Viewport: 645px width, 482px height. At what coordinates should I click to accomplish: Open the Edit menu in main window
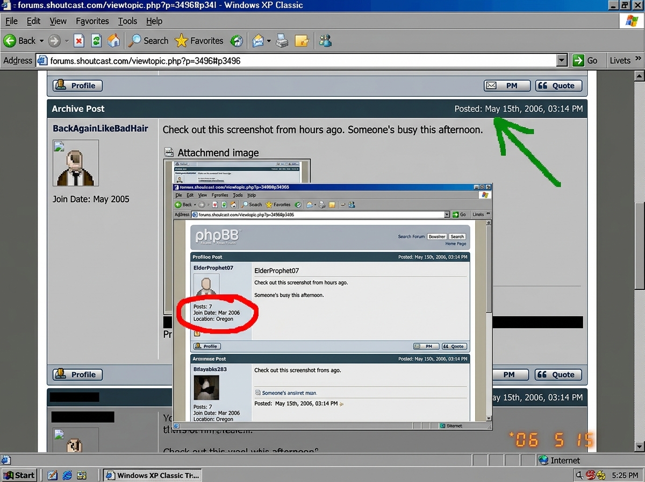33,21
